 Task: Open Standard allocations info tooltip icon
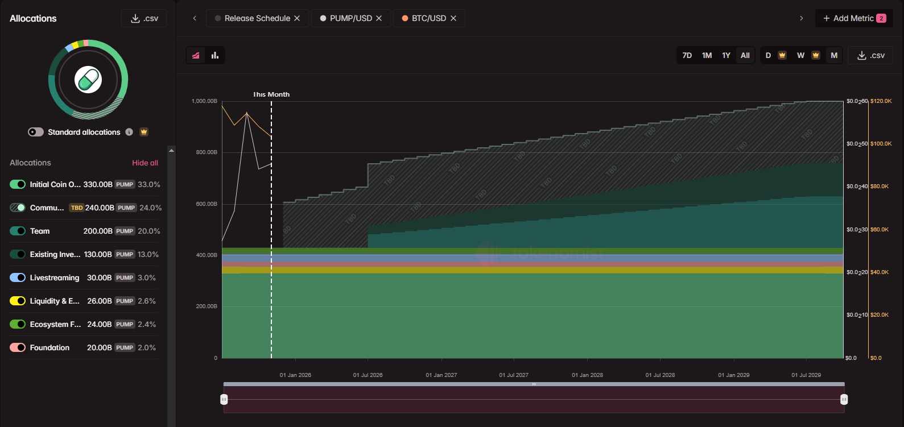click(129, 132)
